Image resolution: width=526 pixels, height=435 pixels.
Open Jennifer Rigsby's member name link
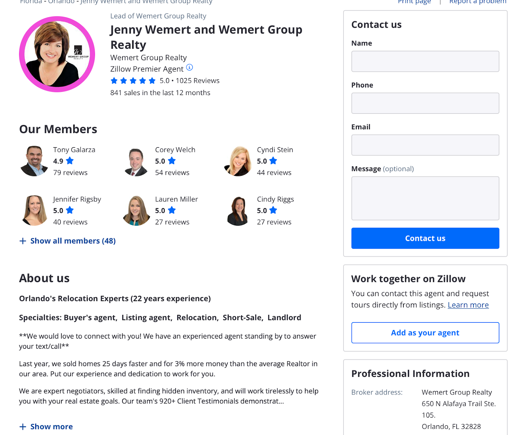pos(77,199)
